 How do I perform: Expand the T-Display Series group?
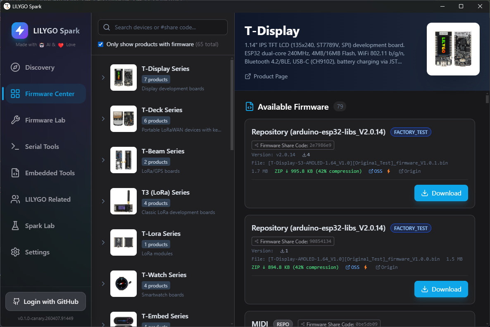[103, 78]
